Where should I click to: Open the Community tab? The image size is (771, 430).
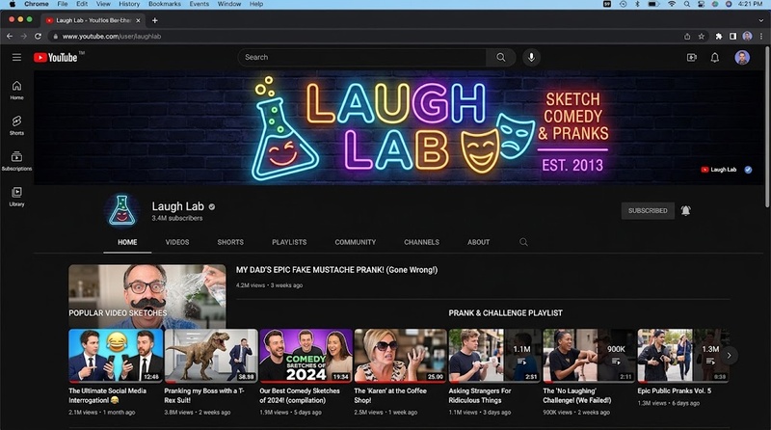coord(355,242)
